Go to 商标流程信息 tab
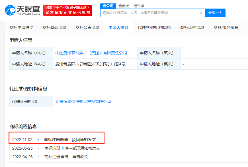 (192, 27)
